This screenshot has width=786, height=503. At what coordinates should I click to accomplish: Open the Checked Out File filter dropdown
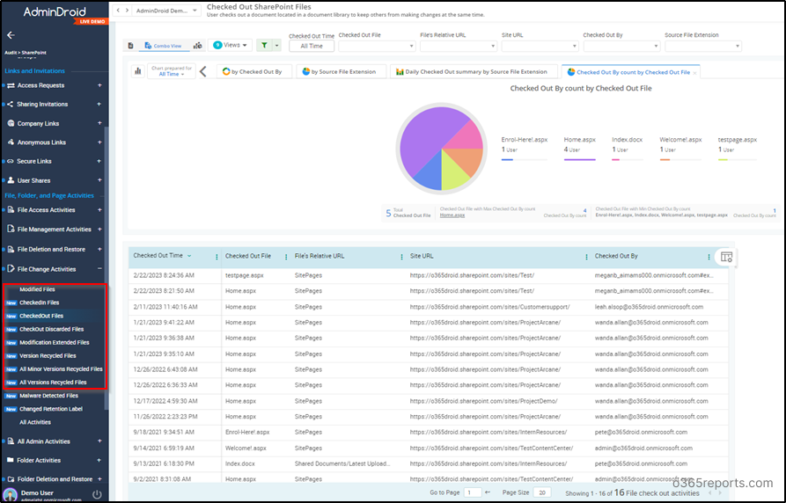[x=377, y=46]
